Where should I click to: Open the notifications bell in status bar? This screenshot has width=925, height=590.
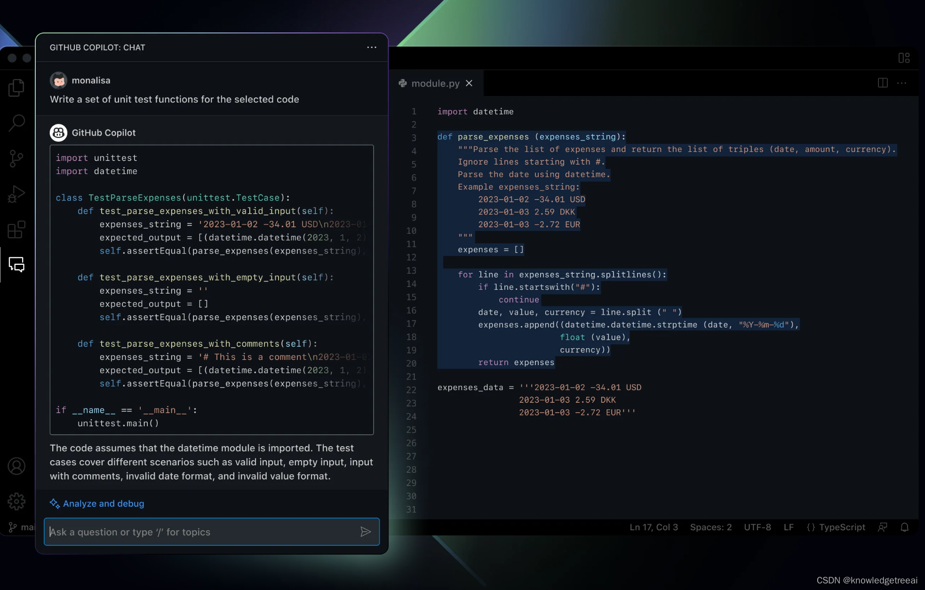tap(904, 527)
